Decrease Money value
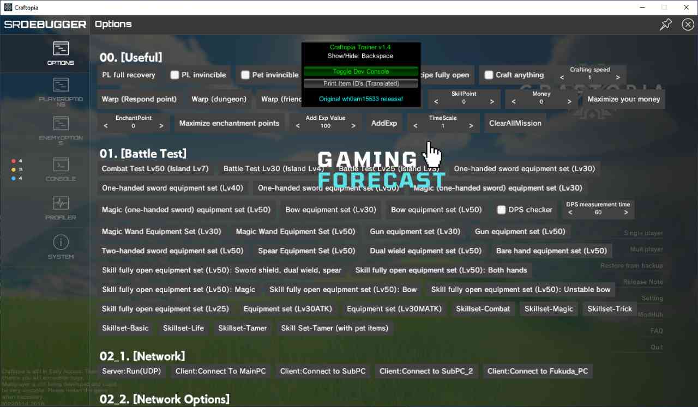This screenshot has width=698, height=407. coord(514,102)
